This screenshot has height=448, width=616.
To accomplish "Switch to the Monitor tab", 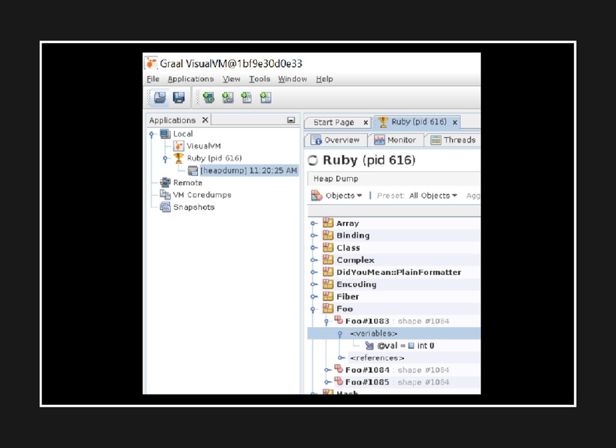I will click(x=395, y=140).
